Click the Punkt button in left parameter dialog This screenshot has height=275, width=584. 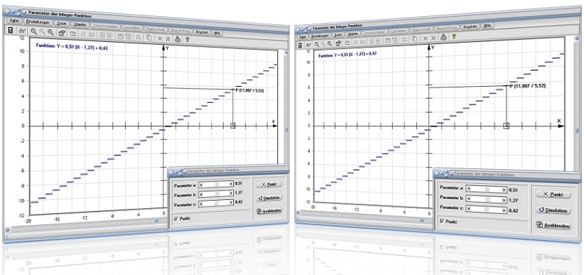coord(269,184)
